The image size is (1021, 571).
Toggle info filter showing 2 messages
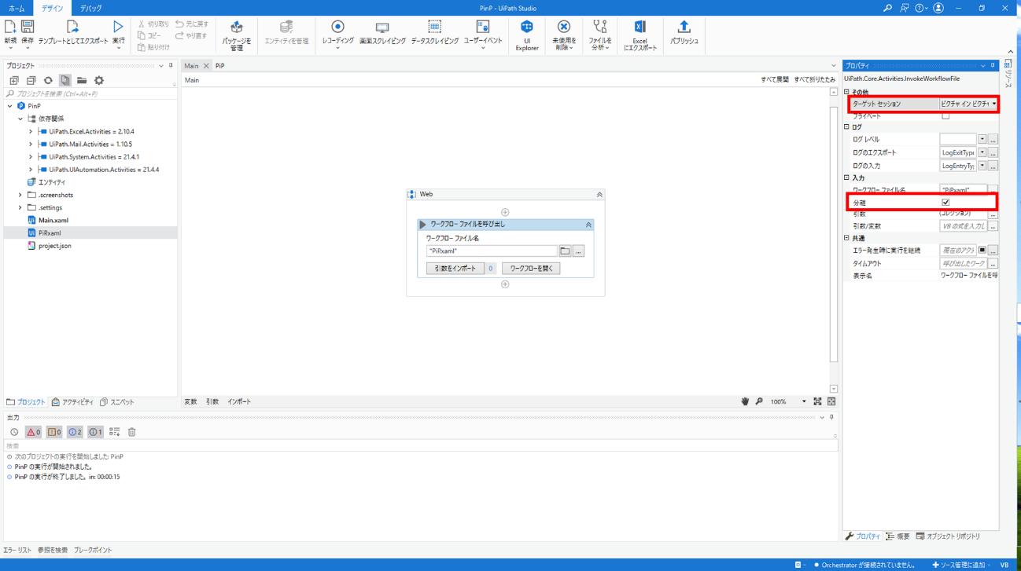[75, 432]
